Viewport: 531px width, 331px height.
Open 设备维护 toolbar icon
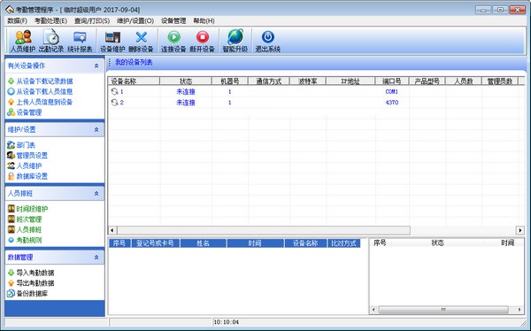point(112,37)
